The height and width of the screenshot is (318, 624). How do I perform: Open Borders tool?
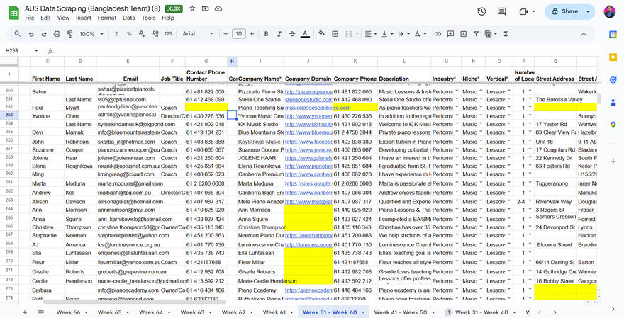pos(335,34)
